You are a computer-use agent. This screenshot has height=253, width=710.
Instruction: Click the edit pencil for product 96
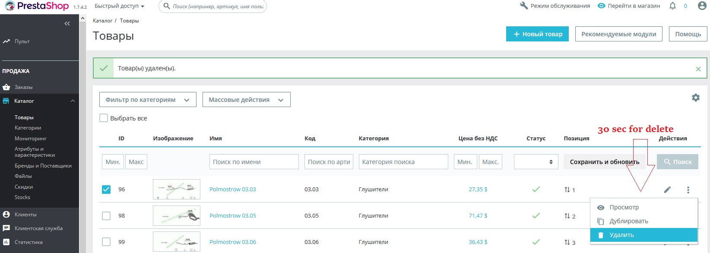coord(667,190)
